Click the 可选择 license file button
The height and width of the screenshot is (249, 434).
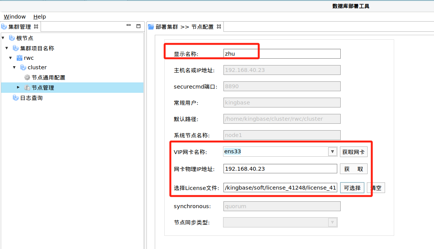pyautogui.click(x=352, y=188)
